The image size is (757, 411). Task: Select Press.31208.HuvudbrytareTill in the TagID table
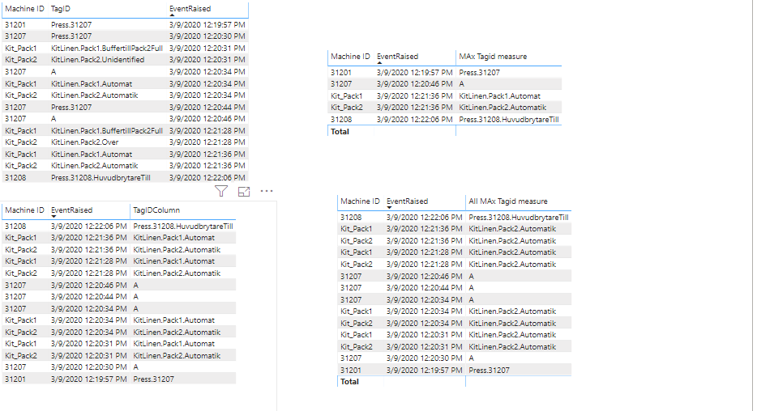pyautogui.click(x=101, y=178)
